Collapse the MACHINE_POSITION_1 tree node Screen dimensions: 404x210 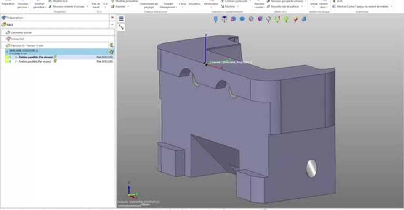pyautogui.click(x=6, y=51)
